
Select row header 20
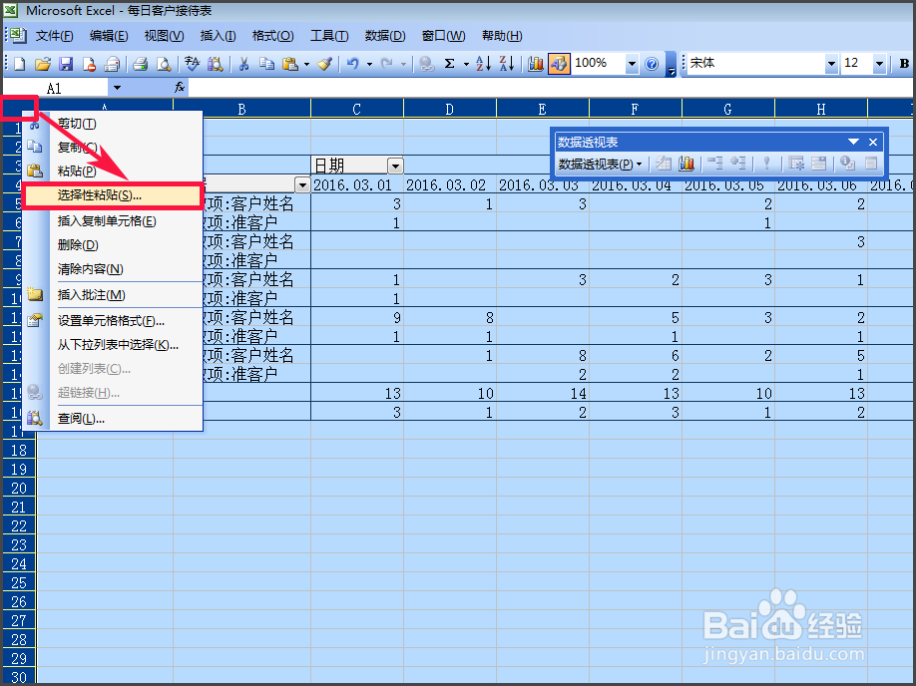tap(19, 489)
